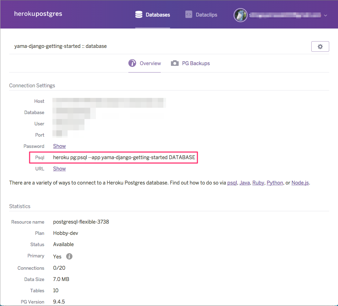338x306 pixels.
Task: Click the Dataclips code brackets icon
Action: (189, 14)
